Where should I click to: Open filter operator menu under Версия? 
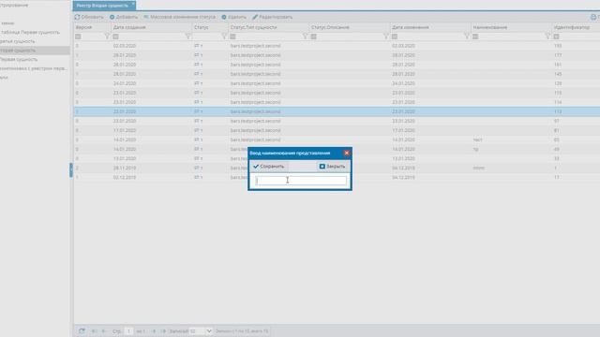point(78,37)
